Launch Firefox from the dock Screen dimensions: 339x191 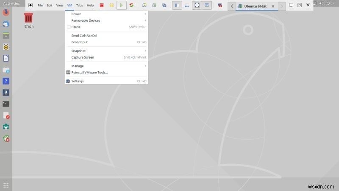click(6, 13)
